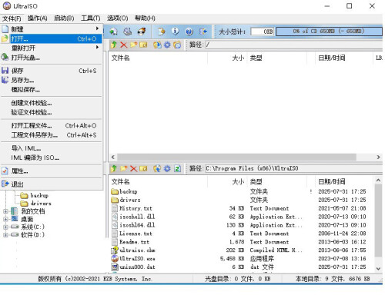
Task: Choose IML 编译为 ISO... menu entry
Action: (52, 157)
